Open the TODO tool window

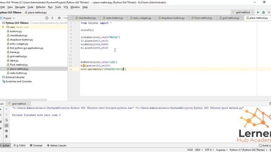(19, 145)
